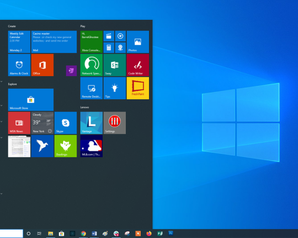Open the Remote Desktop tile
The height and width of the screenshot is (238, 298).
(92, 88)
